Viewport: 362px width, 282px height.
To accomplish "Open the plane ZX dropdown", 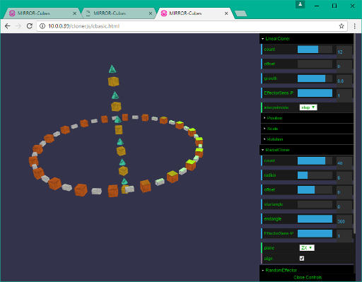I will (307, 248).
